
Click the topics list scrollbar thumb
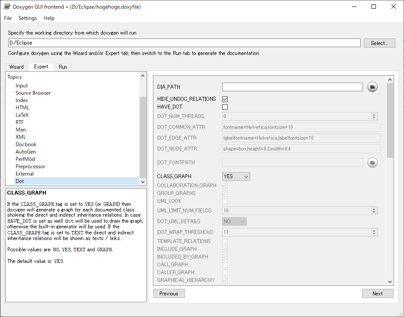pyautogui.click(x=143, y=137)
